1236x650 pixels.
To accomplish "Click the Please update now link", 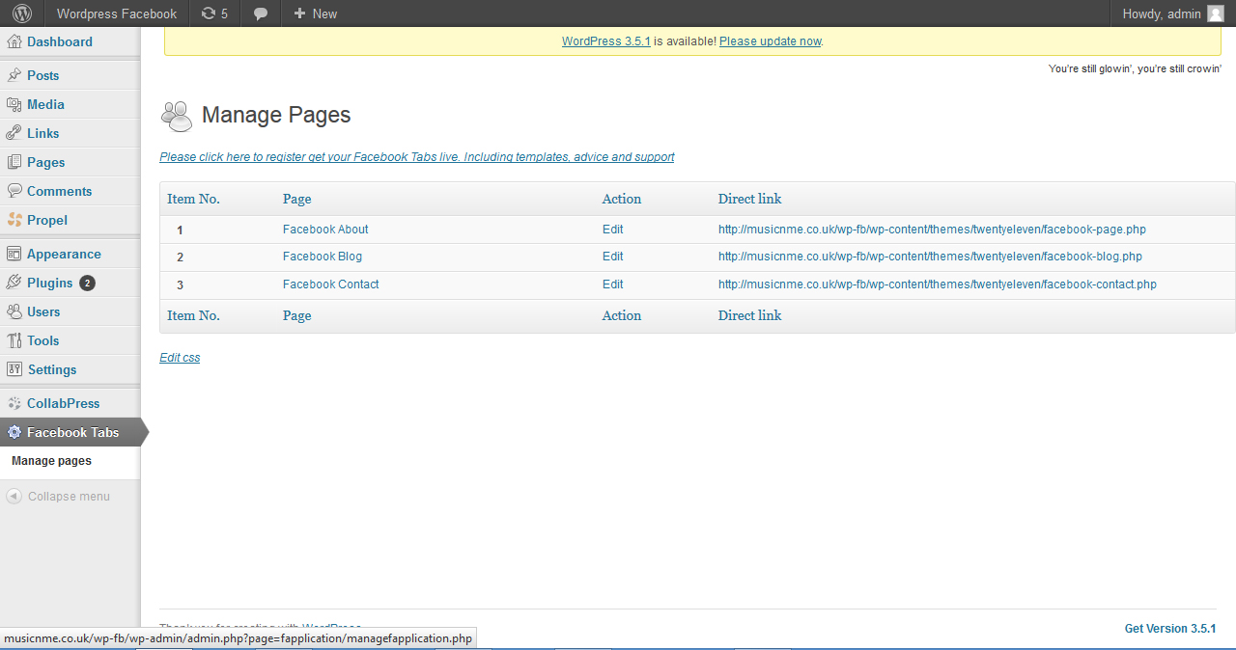I will pyautogui.click(x=771, y=41).
